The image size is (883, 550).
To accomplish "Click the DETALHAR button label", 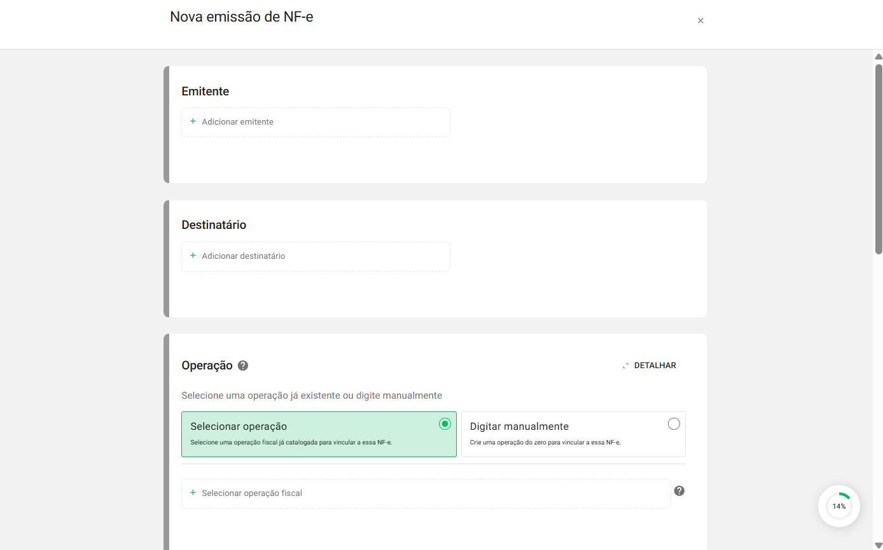I will (x=655, y=366).
